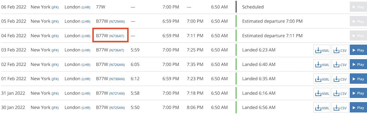This screenshot has width=367, height=114.
Task: Open aircraft registration N721AN link
Action: point(117,93)
